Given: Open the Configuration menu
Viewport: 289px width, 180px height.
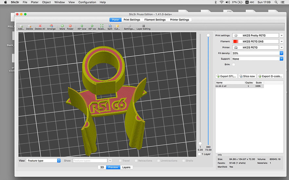Looking at the screenshot, I should 87,2.
